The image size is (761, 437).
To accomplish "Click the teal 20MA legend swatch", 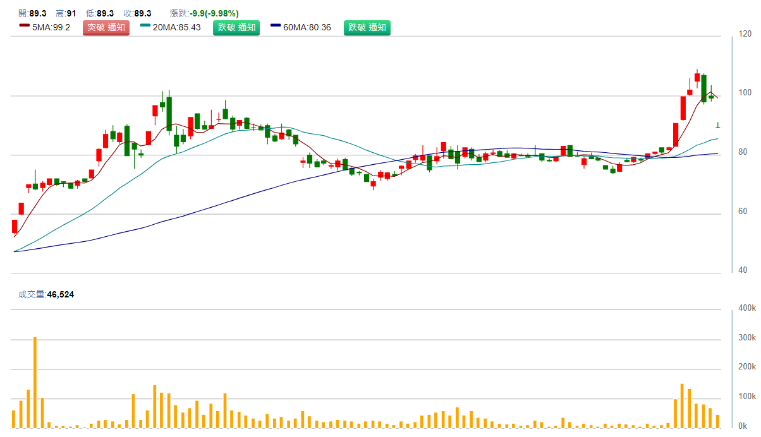I will pyautogui.click(x=145, y=26).
